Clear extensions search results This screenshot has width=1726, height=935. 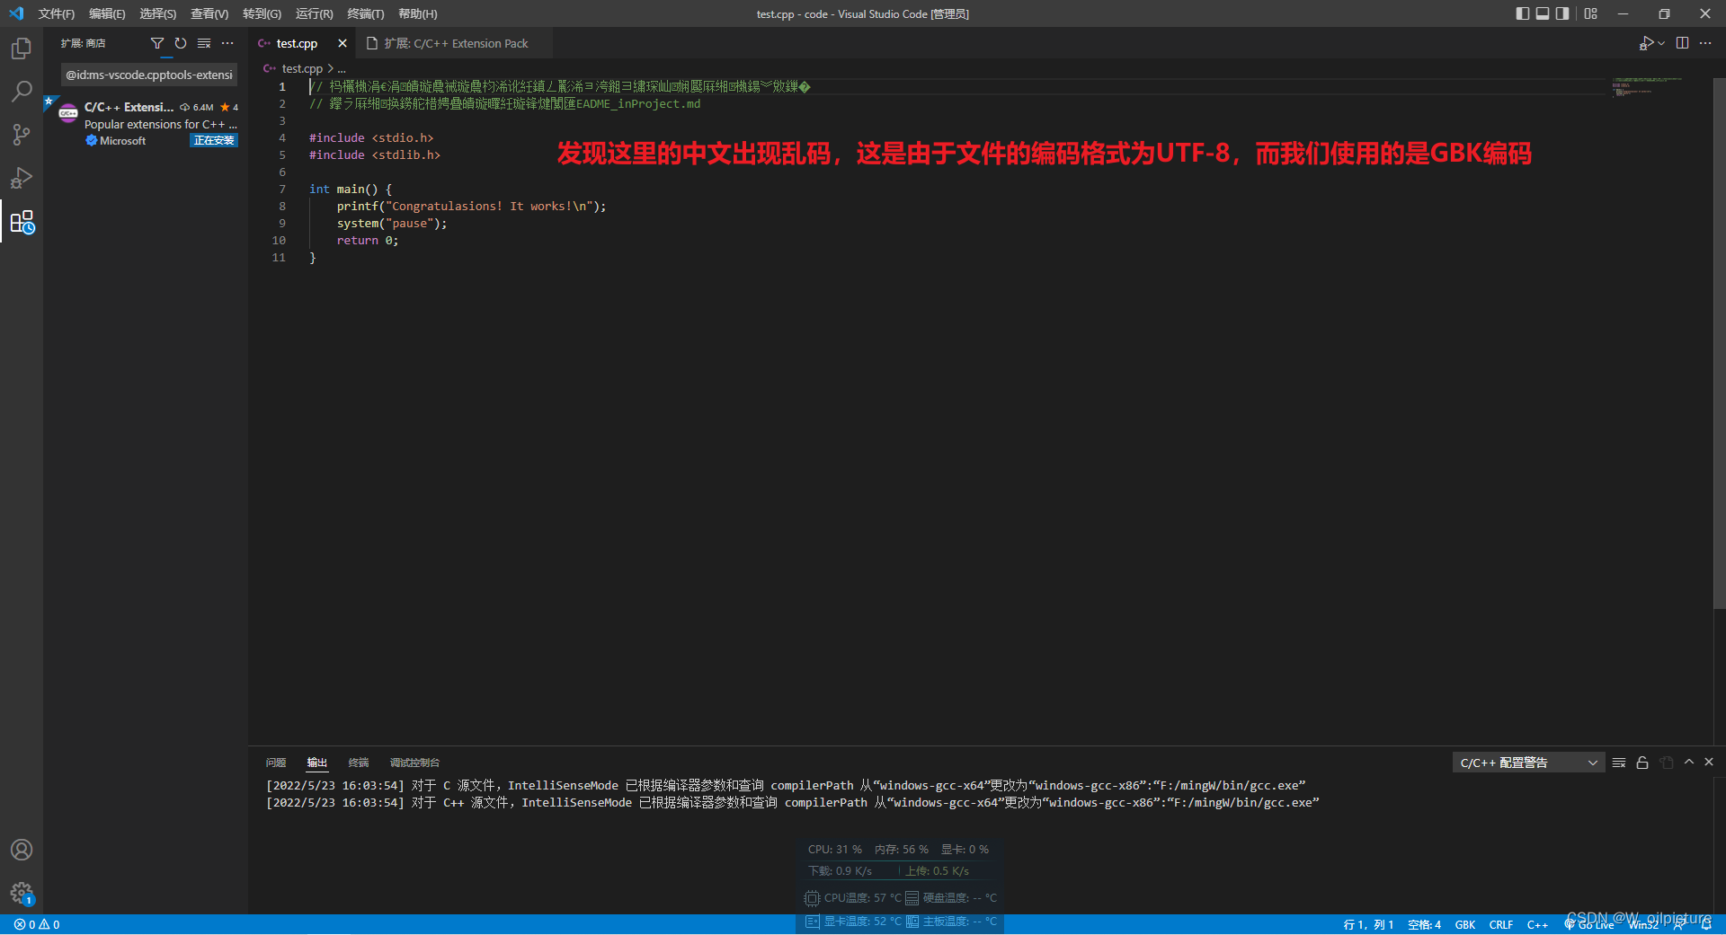pyautogui.click(x=204, y=43)
